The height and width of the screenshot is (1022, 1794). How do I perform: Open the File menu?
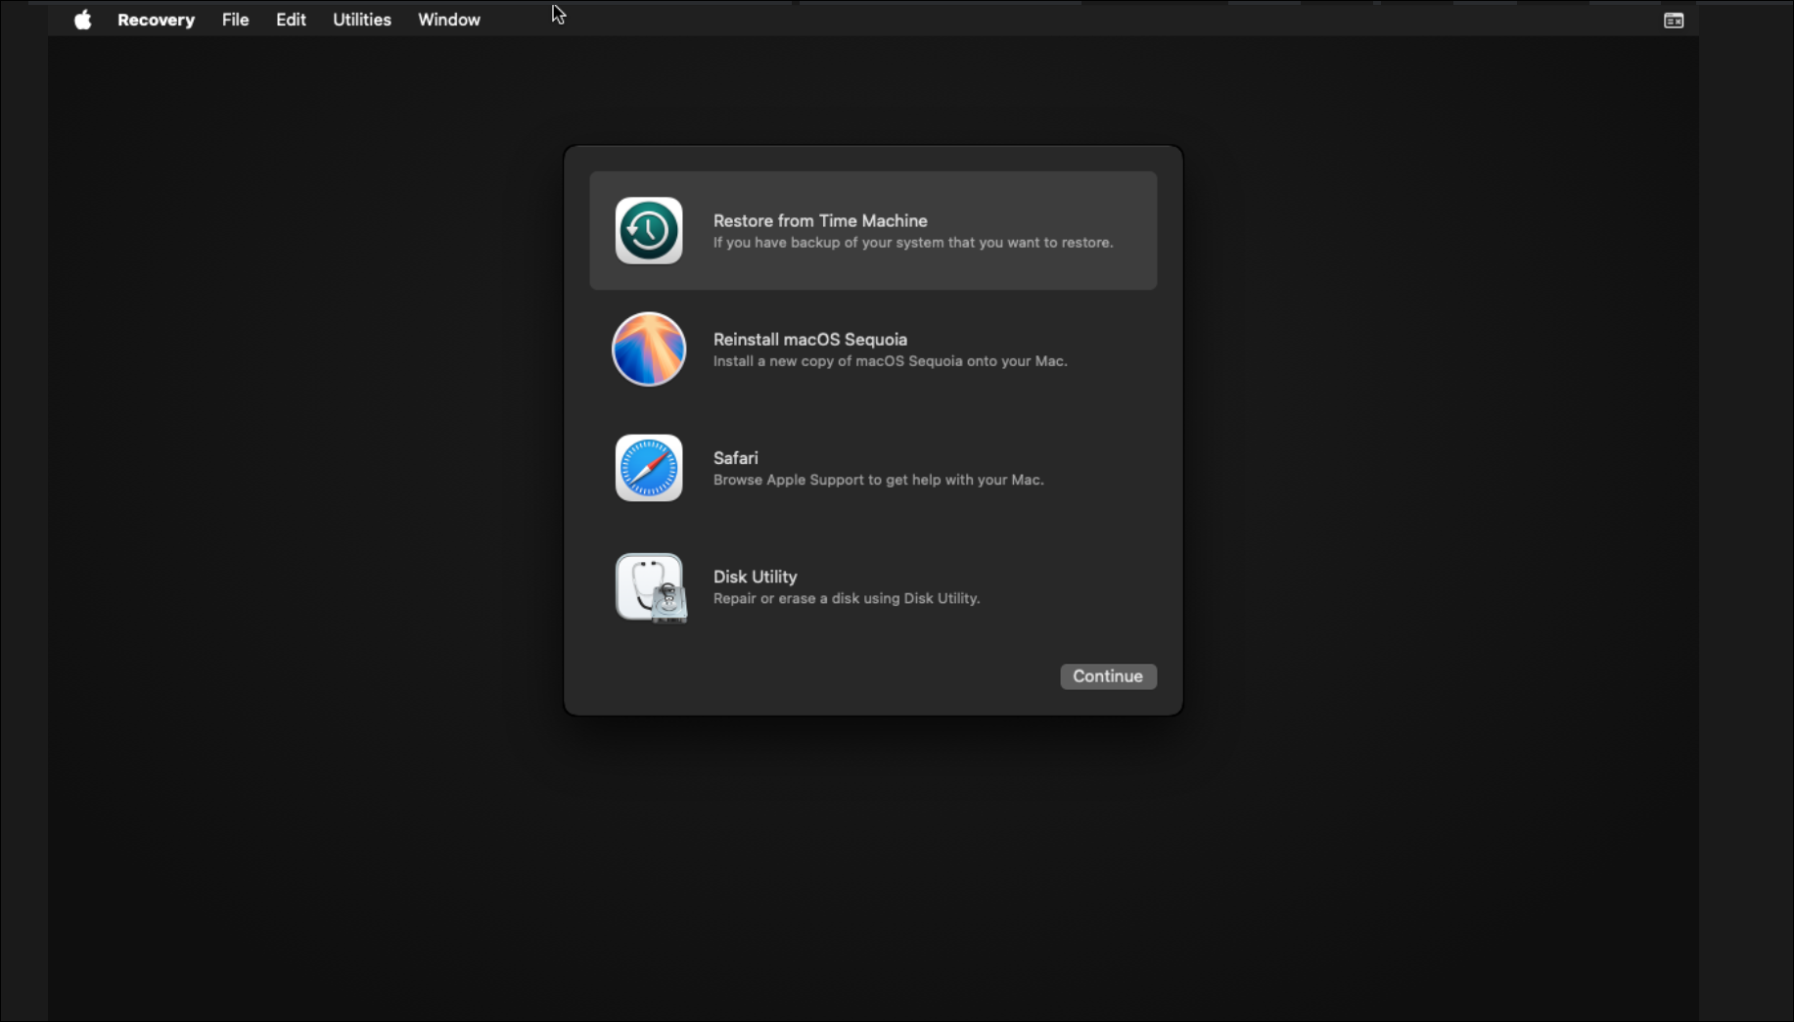click(235, 20)
